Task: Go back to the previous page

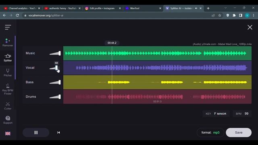Action: tap(4, 15)
